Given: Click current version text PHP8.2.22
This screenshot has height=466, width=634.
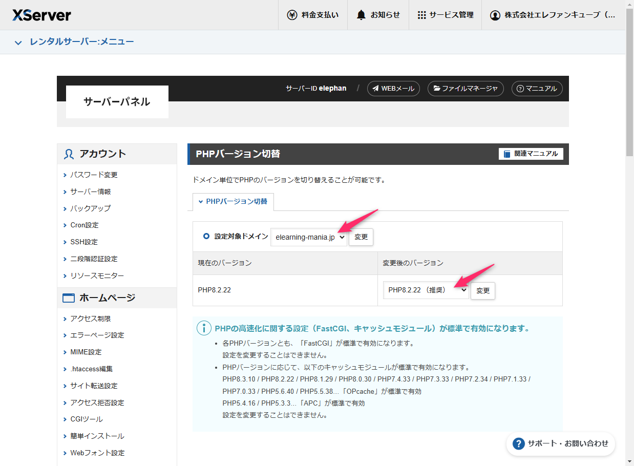Looking at the screenshot, I should click(215, 290).
